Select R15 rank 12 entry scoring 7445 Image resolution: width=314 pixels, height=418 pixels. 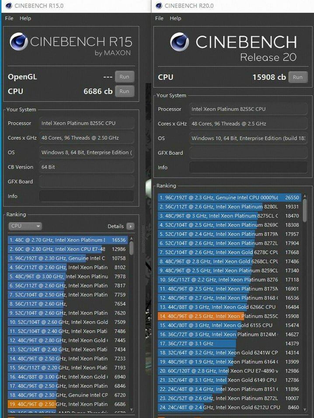[x=68, y=340]
